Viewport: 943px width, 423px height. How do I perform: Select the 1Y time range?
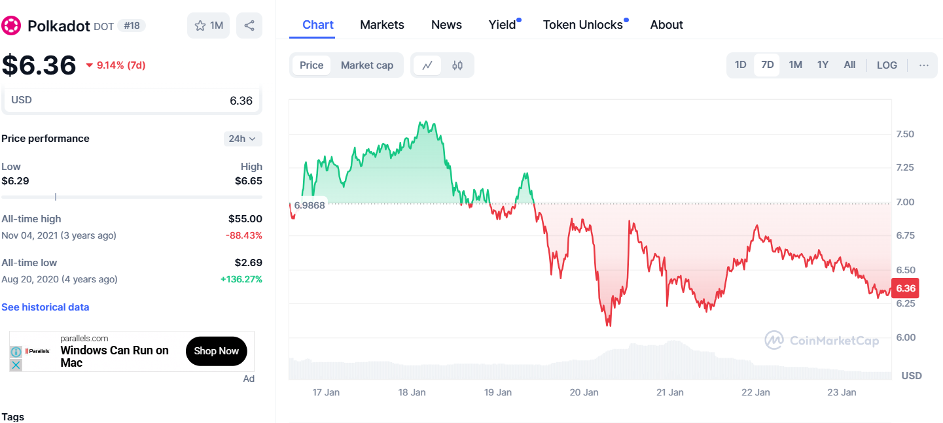tap(823, 65)
